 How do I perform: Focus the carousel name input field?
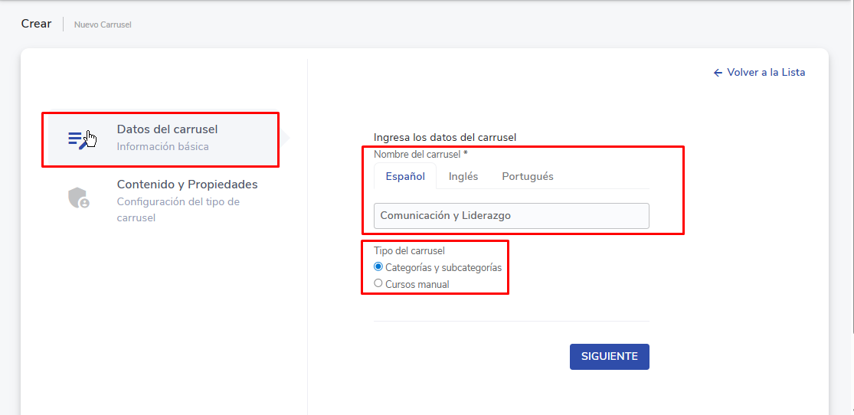click(x=511, y=216)
